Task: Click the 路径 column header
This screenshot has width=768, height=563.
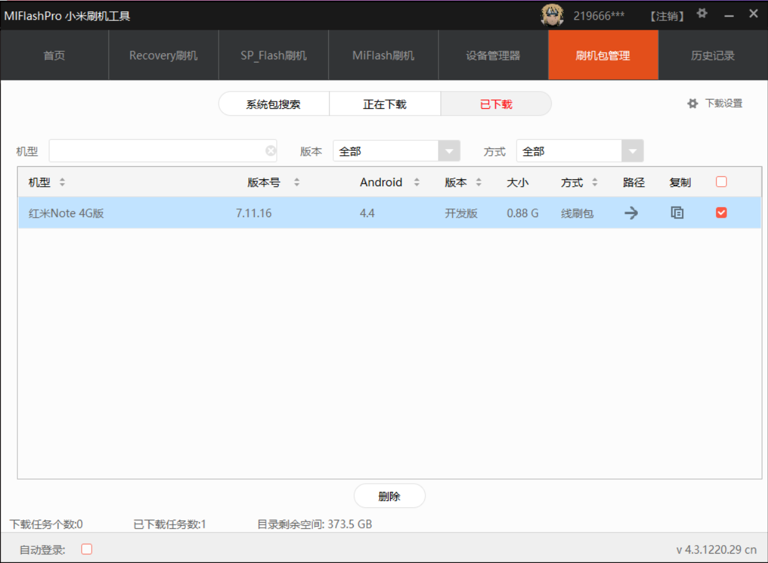Action: (x=634, y=183)
